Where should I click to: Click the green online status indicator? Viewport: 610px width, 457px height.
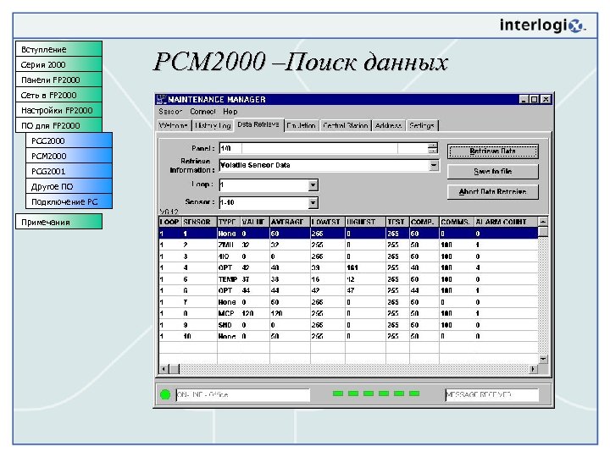[x=165, y=394]
